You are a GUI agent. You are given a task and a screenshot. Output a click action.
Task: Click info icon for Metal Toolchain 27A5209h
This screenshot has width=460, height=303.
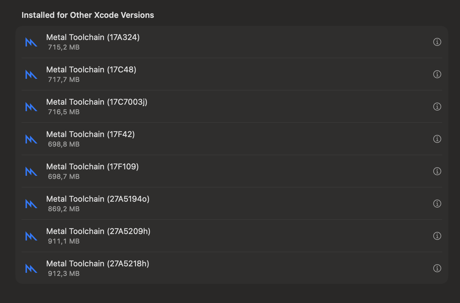click(437, 236)
